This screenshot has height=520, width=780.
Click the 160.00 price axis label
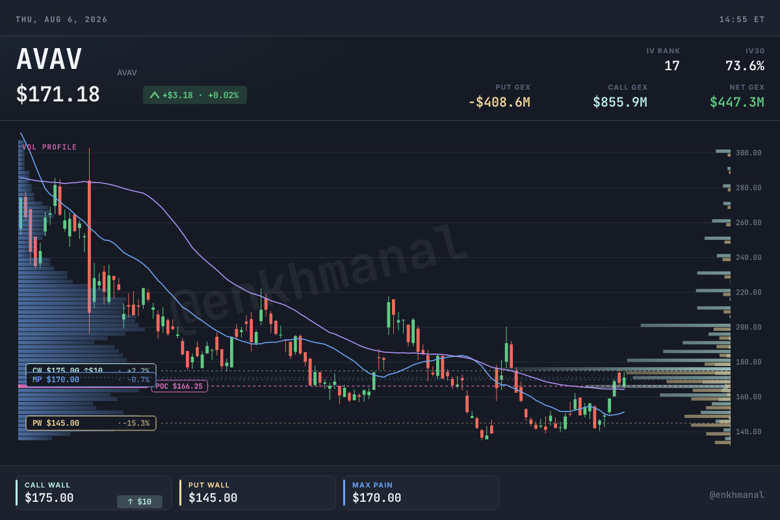tap(749, 396)
